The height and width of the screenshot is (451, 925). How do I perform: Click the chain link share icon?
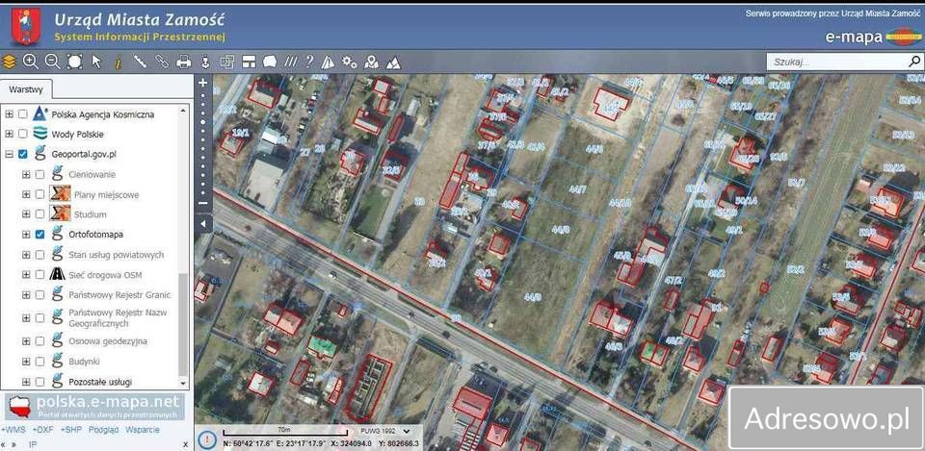tap(162, 62)
